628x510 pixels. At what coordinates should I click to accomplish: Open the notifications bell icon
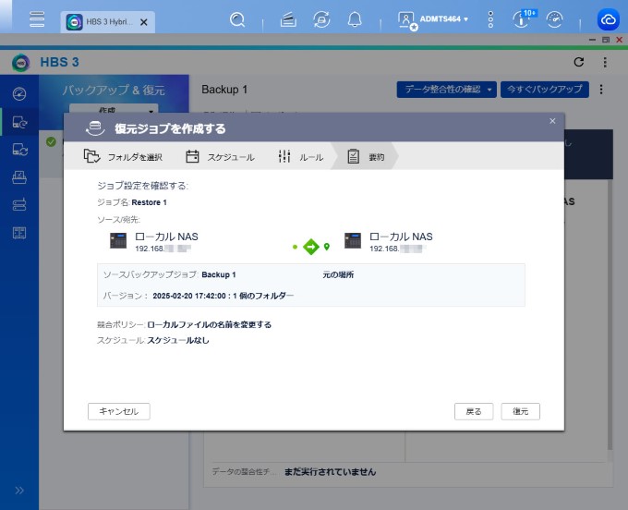point(355,19)
